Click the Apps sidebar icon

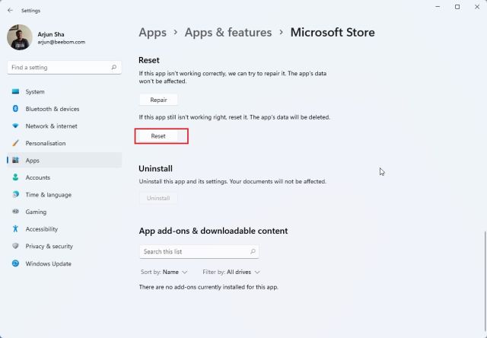(x=15, y=161)
